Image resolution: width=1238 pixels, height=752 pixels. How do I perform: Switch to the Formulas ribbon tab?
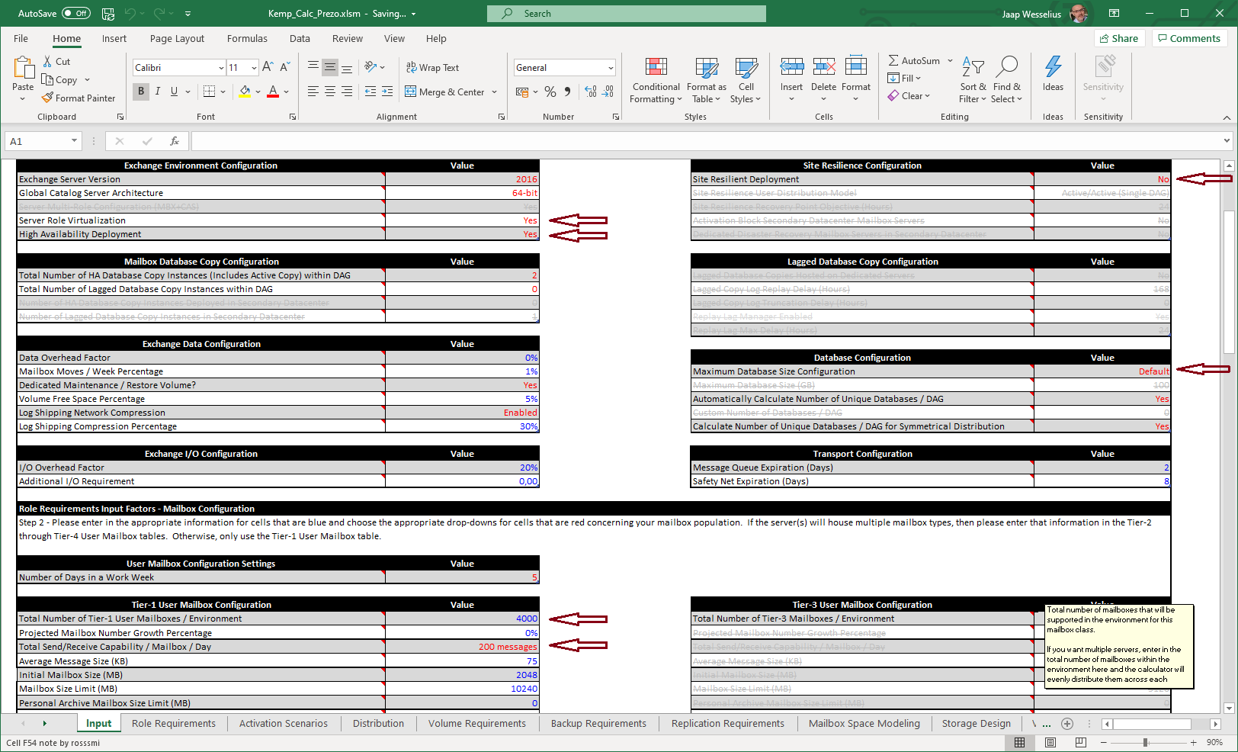click(247, 38)
